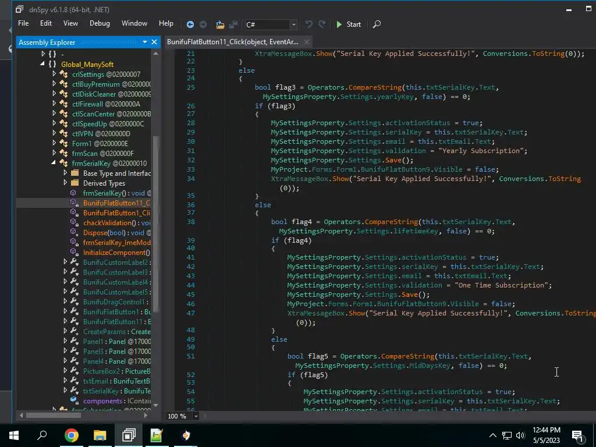Open the 100 % zoom dropdown
The image size is (596, 447).
[x=196, y=416]
